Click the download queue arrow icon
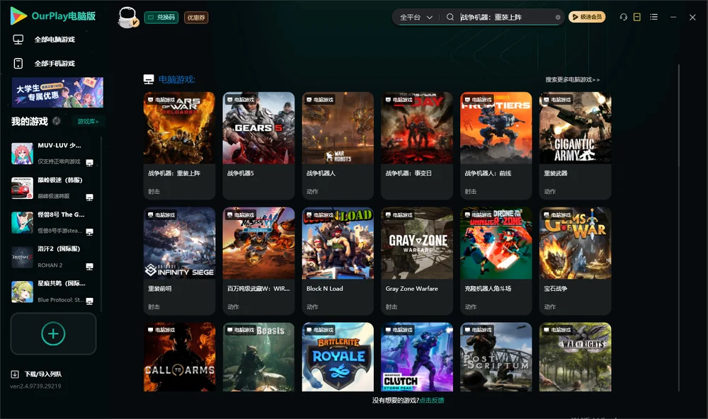Viewport: 708px width, 419px height. pos(15,374)
